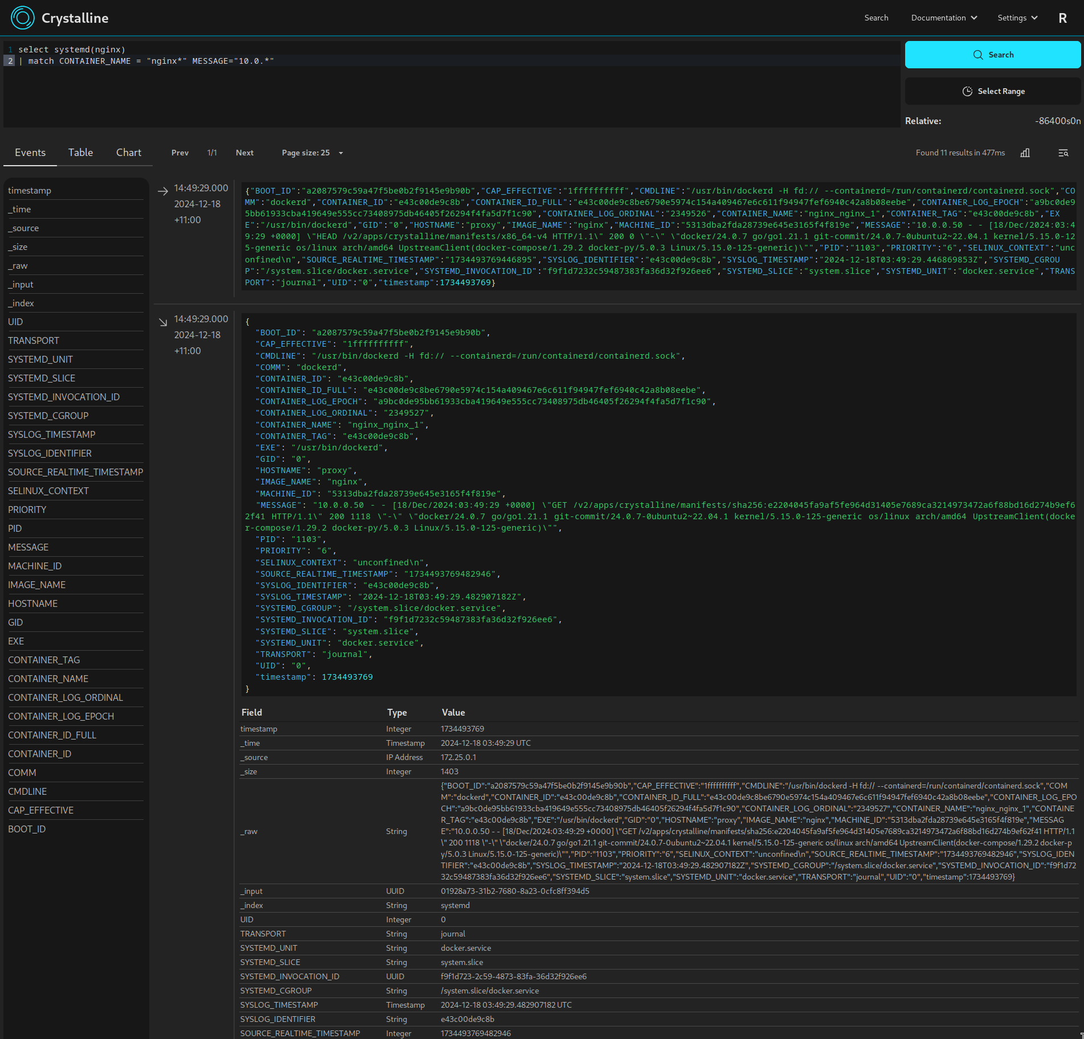The image size is (1084, 1039).
Task: Collapse the second event row arrow
Action: (x=163, y=322)
